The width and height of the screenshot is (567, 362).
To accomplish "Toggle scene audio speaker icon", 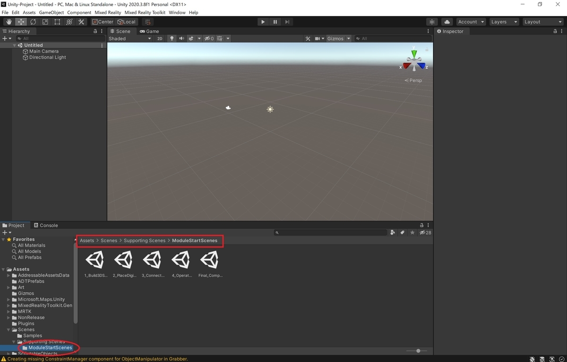I will [x=181, y=39].
